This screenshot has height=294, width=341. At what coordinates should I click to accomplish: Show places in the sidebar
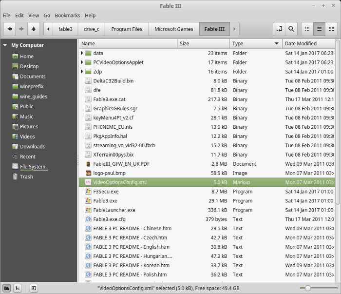tap(6, 288)
